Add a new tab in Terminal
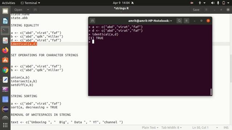 pos(92,21)
